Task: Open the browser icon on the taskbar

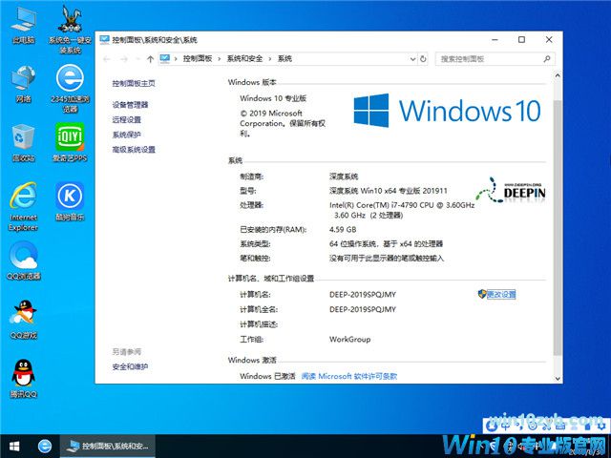Action: 45,446
